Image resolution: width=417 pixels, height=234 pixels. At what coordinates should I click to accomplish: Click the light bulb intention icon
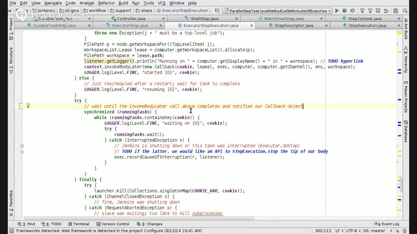coord(28,106)
